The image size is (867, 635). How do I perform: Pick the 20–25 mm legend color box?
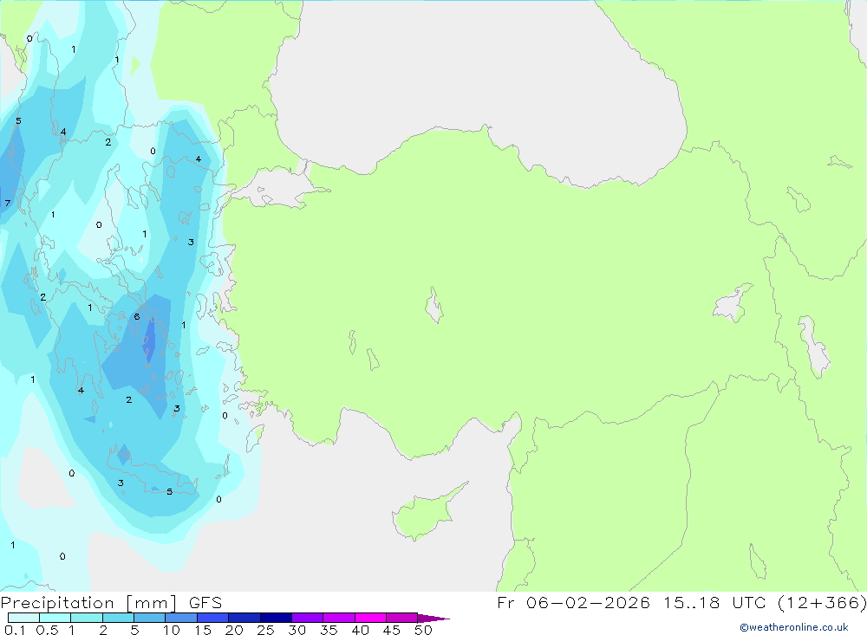click(244, 618)
